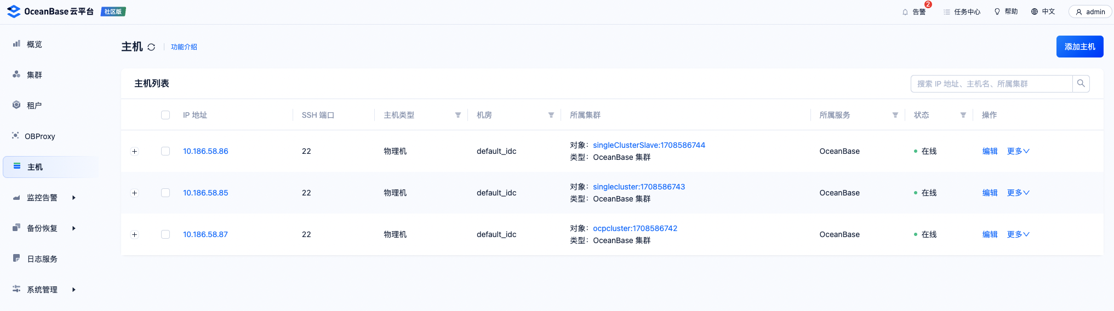Screen dimensions: 1114x311
Task: Select checkbox for host 10.186.58.85
Action: click(165, 193)
